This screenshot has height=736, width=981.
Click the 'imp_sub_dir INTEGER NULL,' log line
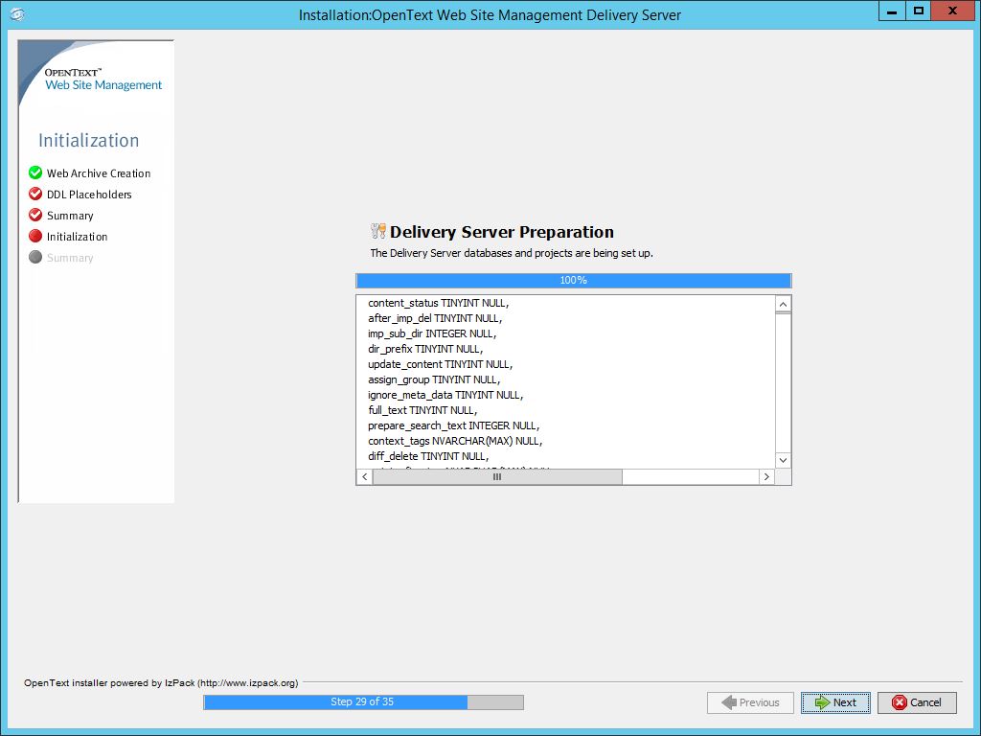(x=432, y=333)
